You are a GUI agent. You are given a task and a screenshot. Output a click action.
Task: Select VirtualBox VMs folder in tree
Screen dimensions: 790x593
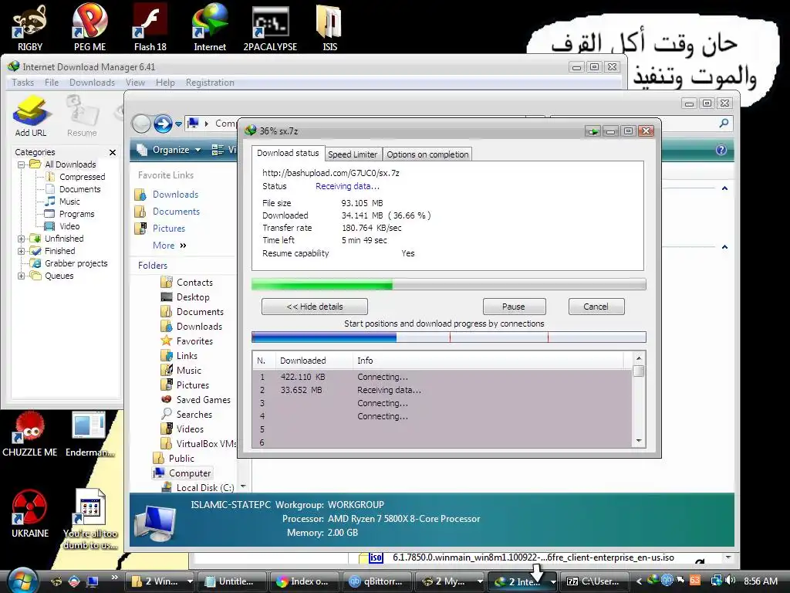206,444
